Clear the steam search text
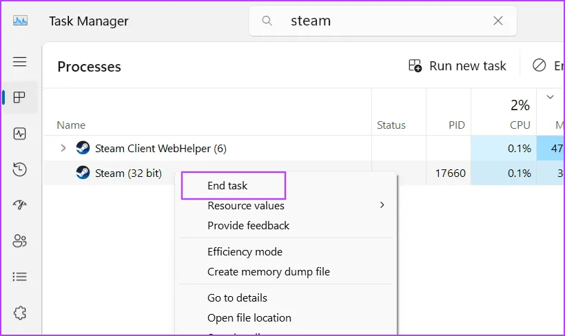565x336 pixels. click(498, 21)
